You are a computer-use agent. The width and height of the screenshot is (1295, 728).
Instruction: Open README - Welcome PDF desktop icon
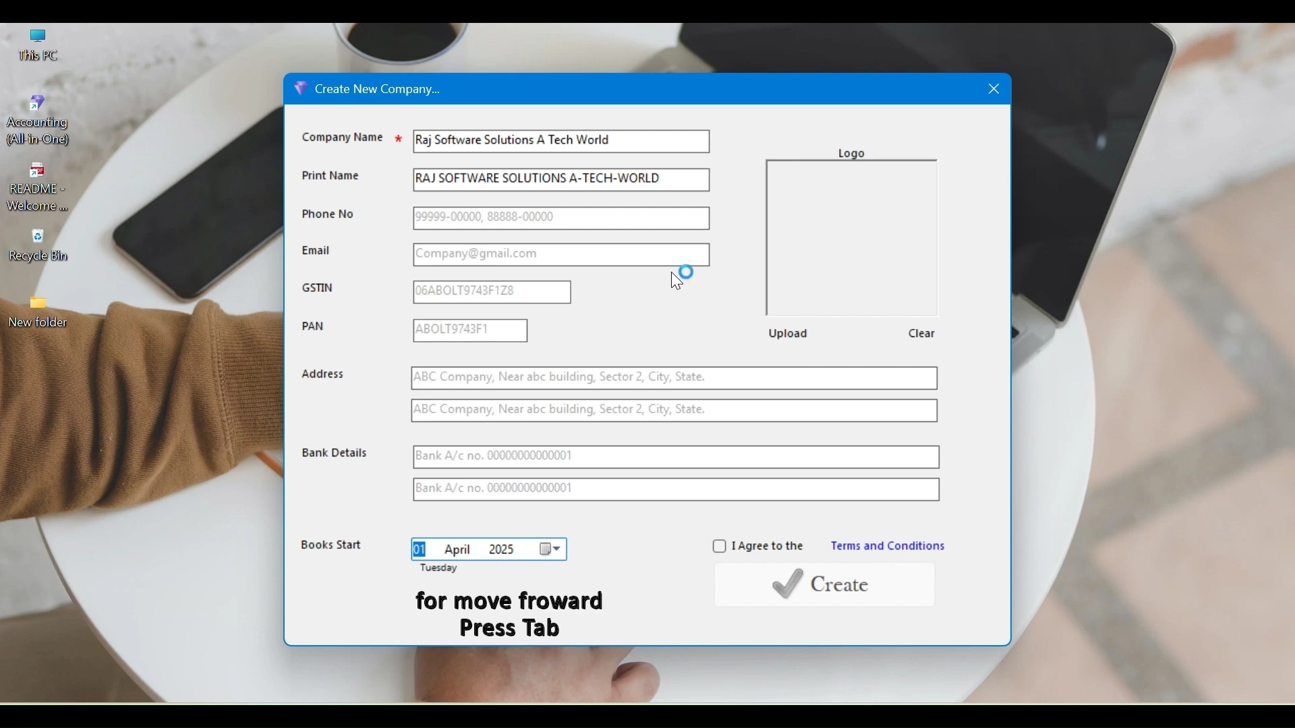[38, 187]
